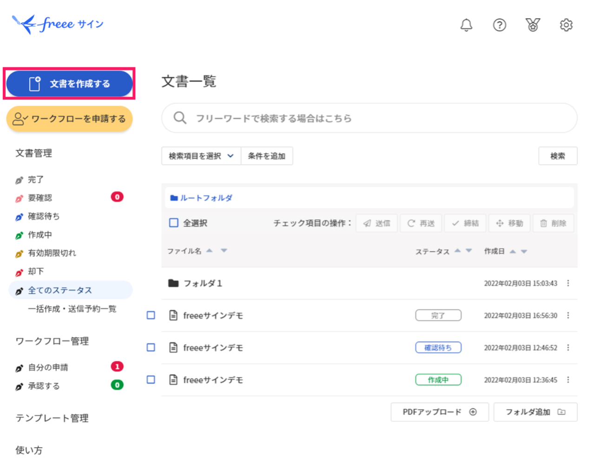Click the 文書を作成する button
This screenshot has height=466, width=606.
[x=69, y=84]
